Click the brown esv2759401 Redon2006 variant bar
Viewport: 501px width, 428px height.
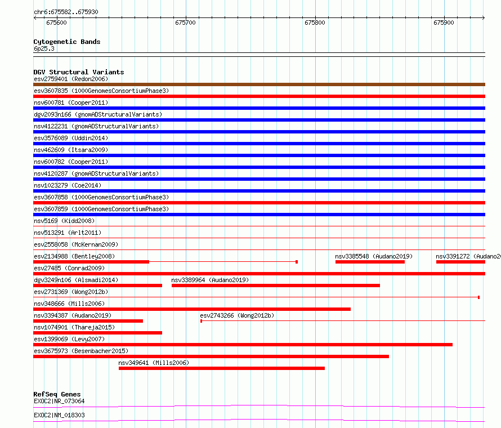pos(259,84)
